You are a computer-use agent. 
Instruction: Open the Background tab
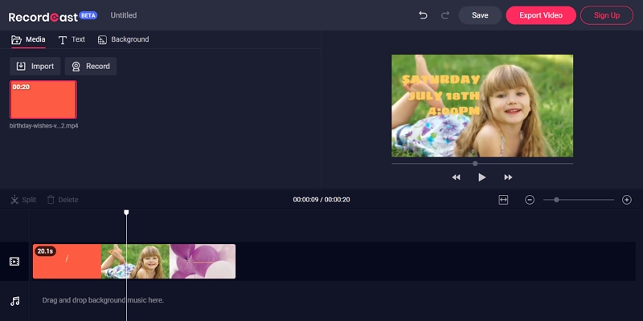tap(124, 39)
